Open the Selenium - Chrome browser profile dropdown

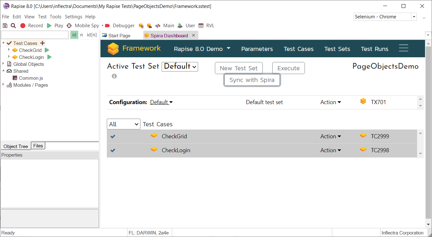(414, 17)
